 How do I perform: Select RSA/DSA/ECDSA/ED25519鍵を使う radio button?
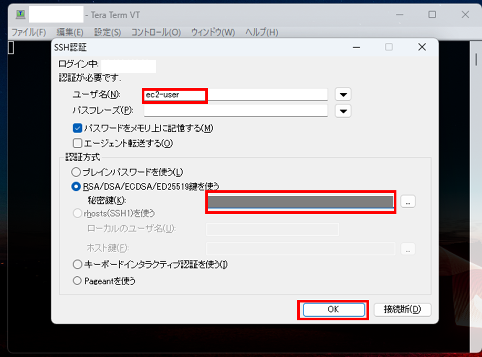pyautogui.click(x=76, y=186)
